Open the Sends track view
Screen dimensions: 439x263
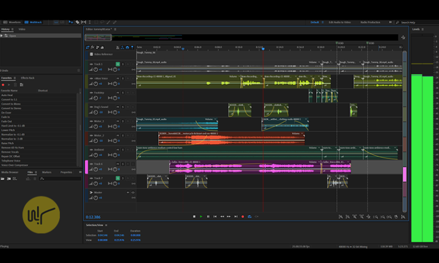[98, 47]
